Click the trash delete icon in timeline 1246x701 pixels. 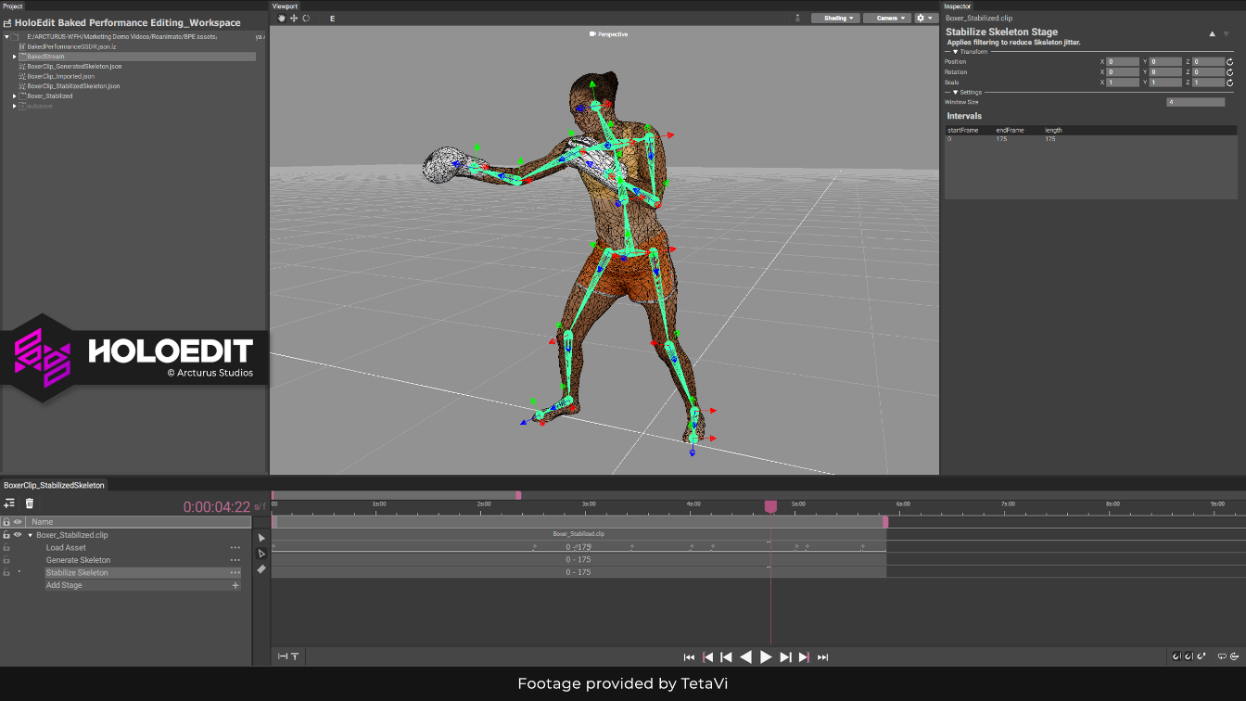click(30, 503)
